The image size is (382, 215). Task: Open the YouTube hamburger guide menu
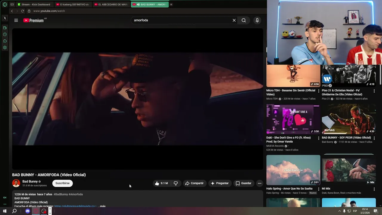click(x=16, y=20)
